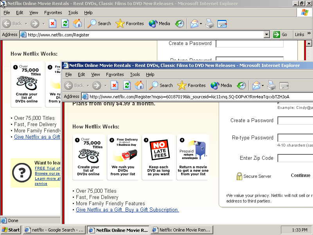Click Refresh icon in front IE window
Screen dimensions: 313x235
click(127, 85)
